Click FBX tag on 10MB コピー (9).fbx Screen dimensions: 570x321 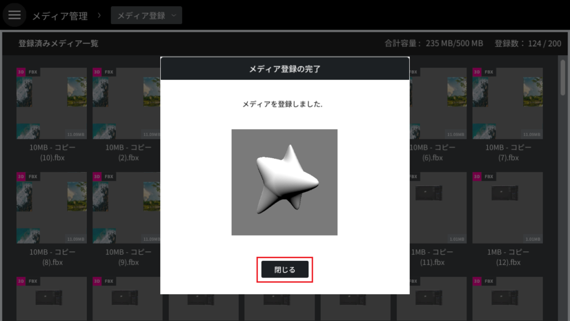(x=109, y=177)
